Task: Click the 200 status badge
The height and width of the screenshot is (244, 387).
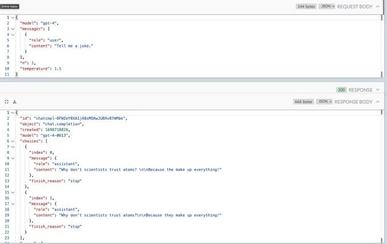Action: pos(341,90)
